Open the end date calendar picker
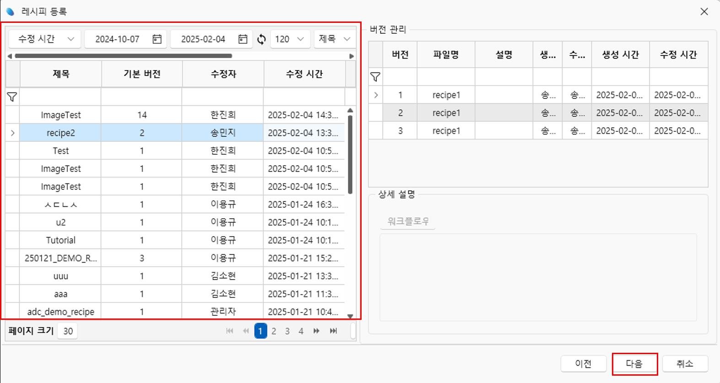Image resolution: width=720 pixels, height=383 pixels. (243, 39)
